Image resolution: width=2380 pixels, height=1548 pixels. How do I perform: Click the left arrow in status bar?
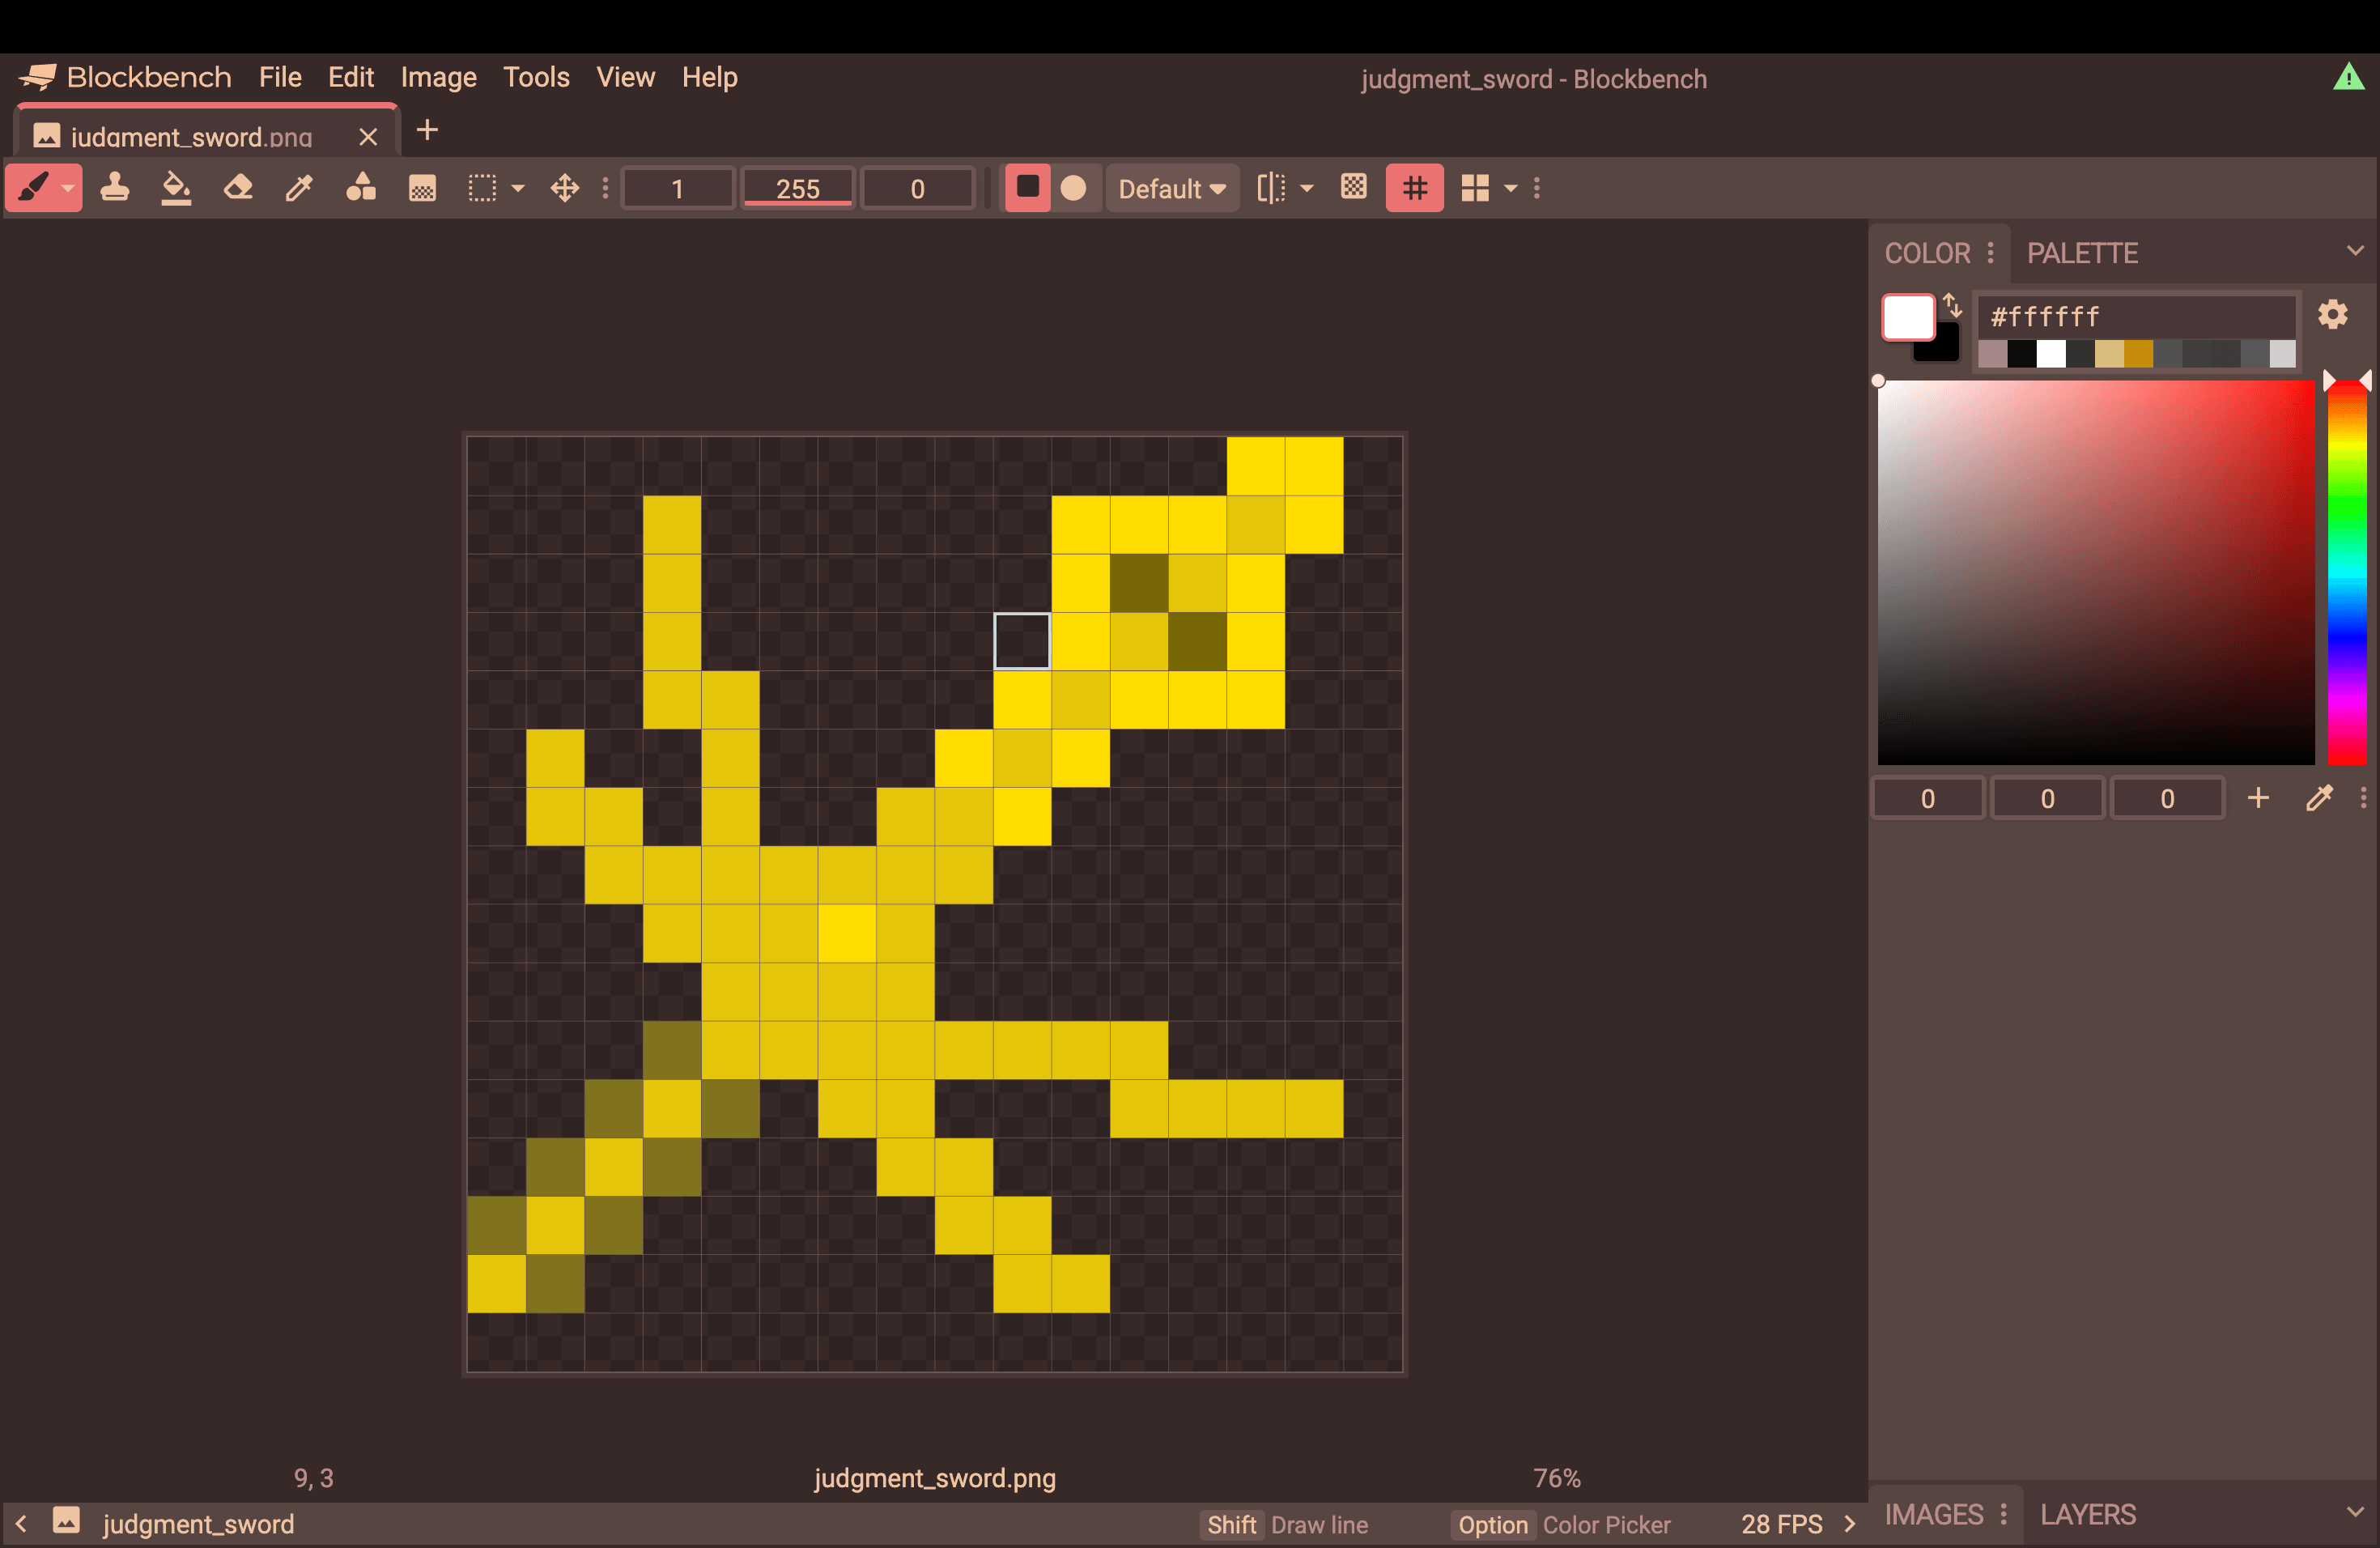click(x=21, y=1524)
